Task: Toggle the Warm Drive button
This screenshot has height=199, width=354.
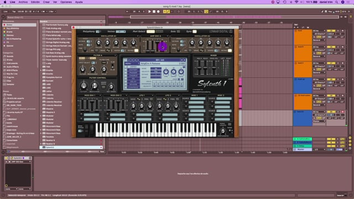Action: pos(103,87)
